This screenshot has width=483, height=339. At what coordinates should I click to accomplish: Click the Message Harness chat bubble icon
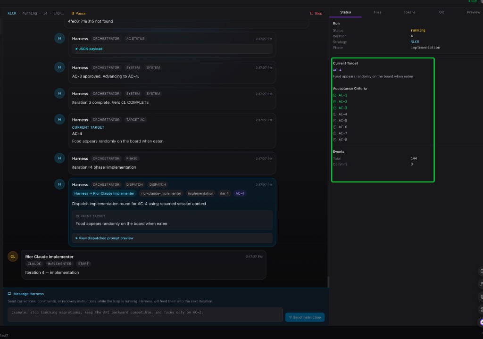9,294
